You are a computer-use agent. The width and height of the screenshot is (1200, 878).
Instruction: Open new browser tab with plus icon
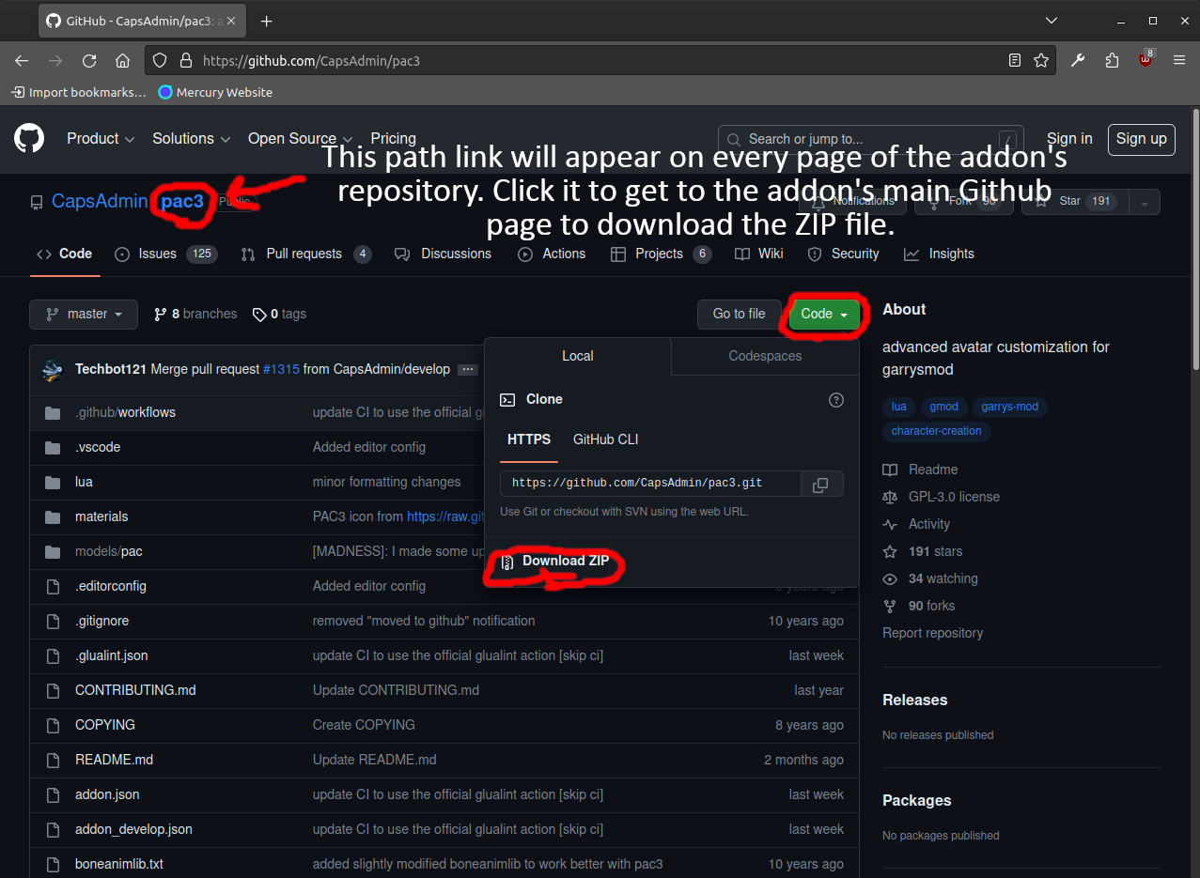coord(266,21)
